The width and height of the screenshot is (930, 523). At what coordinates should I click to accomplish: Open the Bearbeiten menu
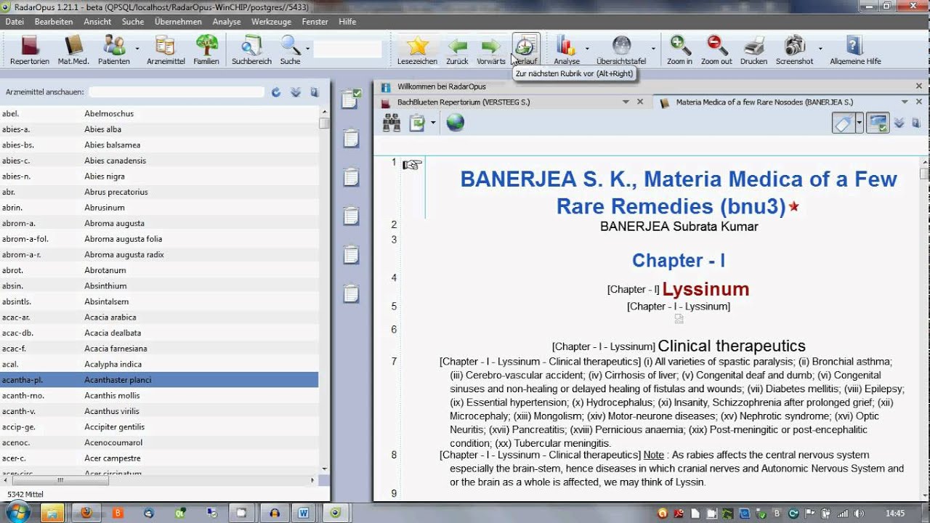point(54,22)
